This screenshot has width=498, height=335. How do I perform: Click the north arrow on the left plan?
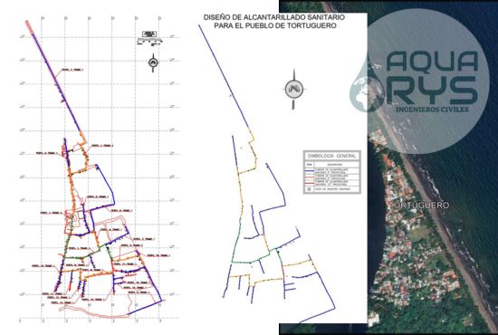pos(153,62)
